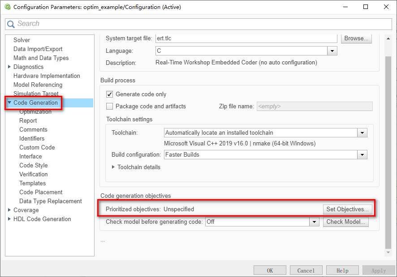Select the Solver pane in the sidebar
This screenshot has width=397, height=277.
22,40
